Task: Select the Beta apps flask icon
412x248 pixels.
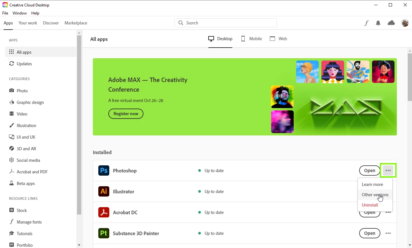Action: click(12, 183)
